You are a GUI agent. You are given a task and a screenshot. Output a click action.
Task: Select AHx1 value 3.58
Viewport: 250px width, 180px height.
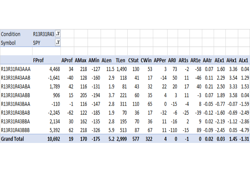[233, 95]
